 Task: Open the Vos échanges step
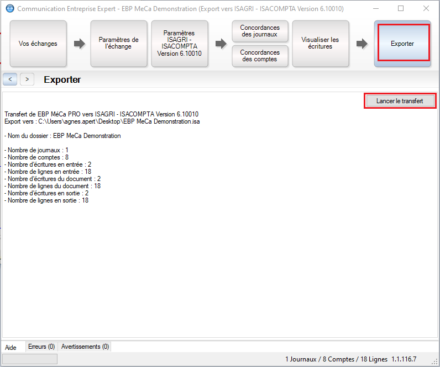(38, 44)
